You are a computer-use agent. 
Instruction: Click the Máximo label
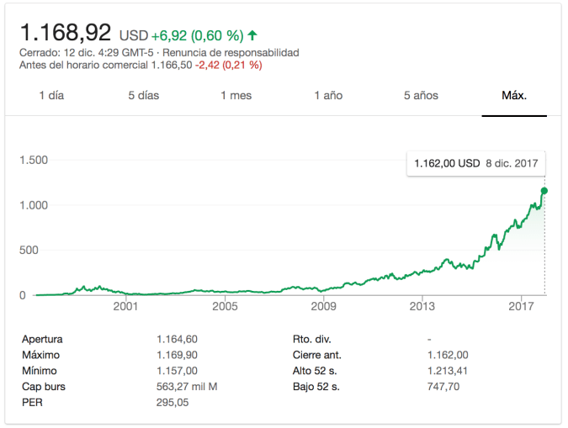pos(40,355)
